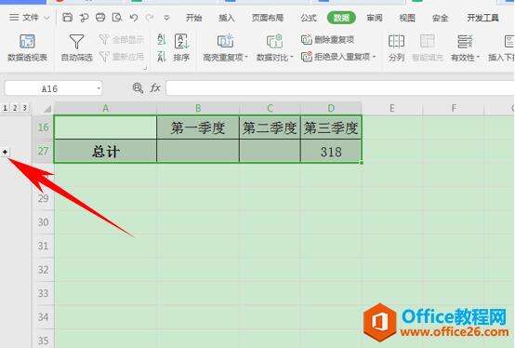Expand the grouped rows with plus button
Screen dimensions: 515x348
tap(5, 152)
